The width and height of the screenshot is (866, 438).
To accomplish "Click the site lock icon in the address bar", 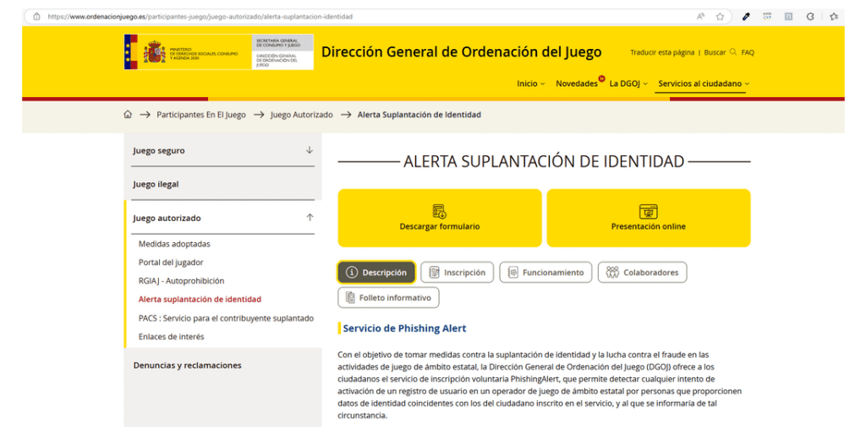I will (x=36, y=16).
